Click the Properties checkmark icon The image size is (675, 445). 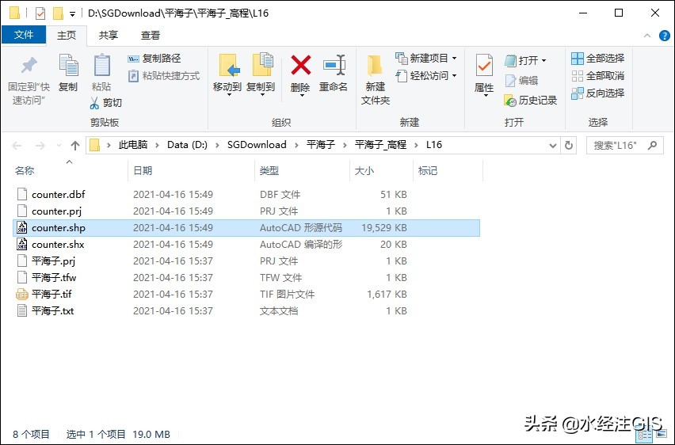(484, 66)
